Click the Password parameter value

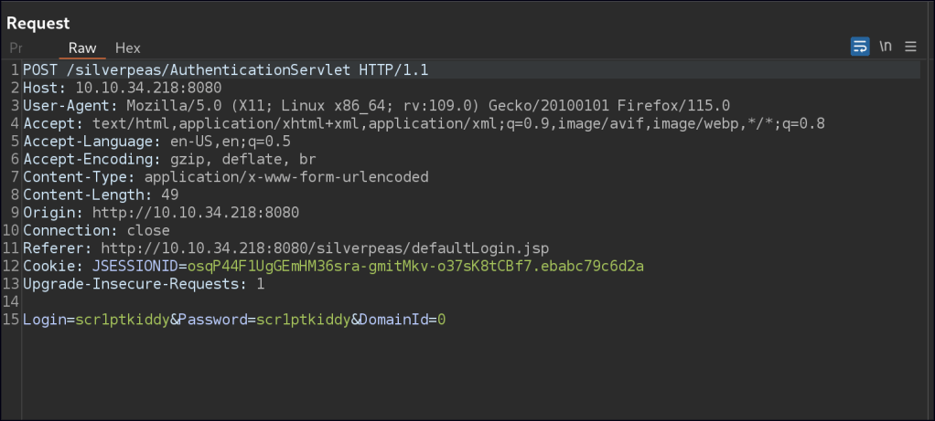coord(303,320)
